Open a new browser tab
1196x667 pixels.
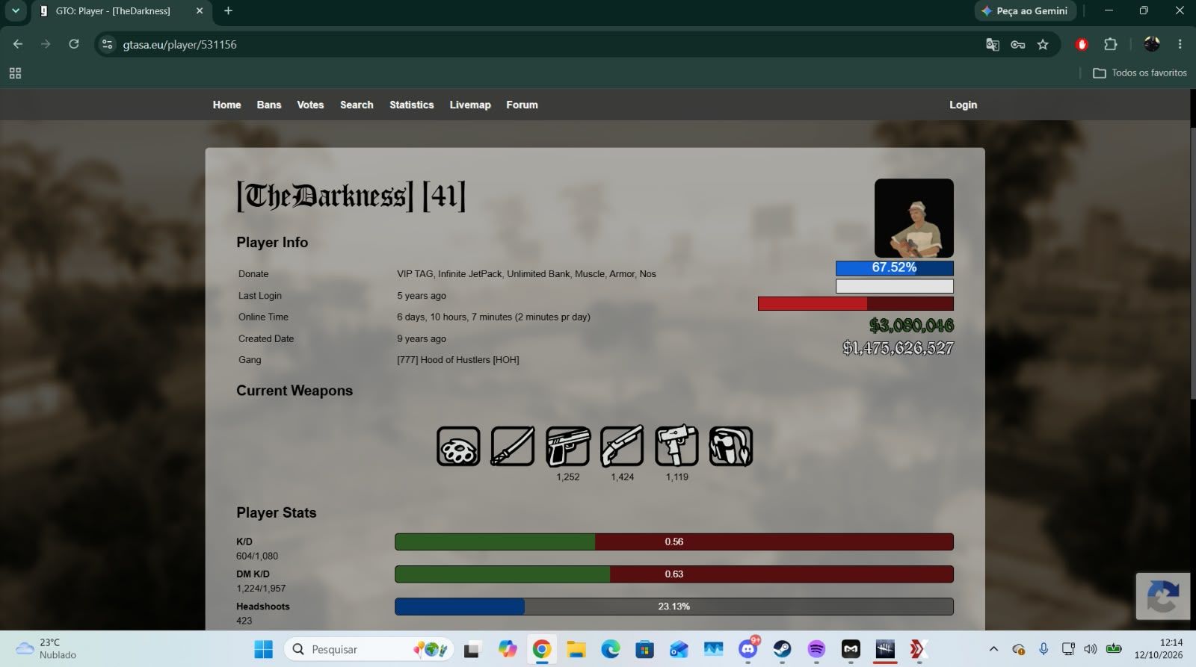[x=229, y=11]
